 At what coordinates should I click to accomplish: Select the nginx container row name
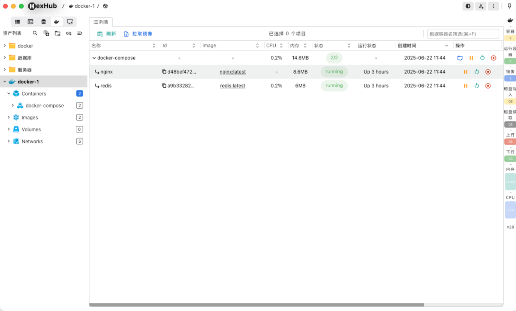pyautogui.click(x=107, y=72)
